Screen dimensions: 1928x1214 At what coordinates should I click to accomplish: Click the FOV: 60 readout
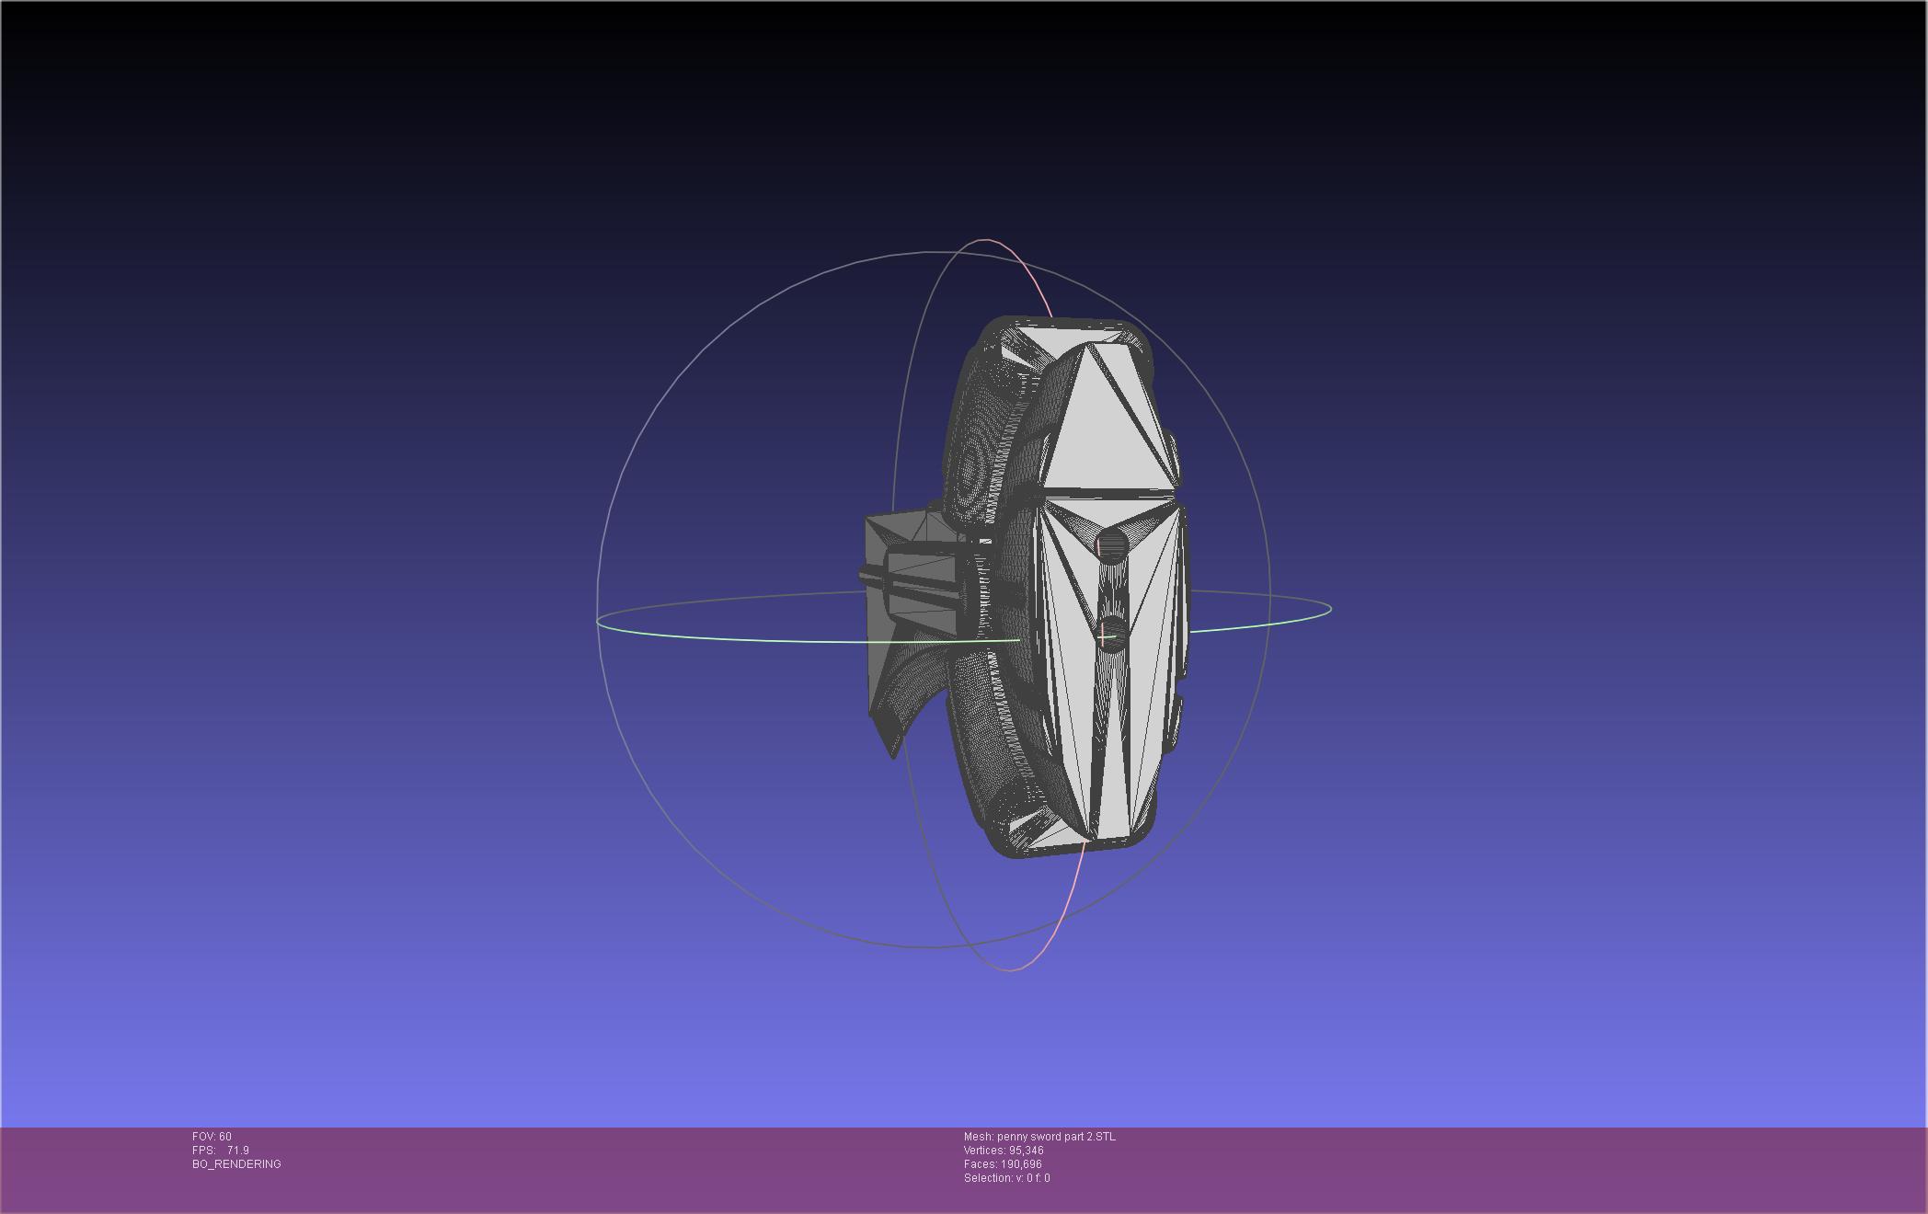point(212,1137)
